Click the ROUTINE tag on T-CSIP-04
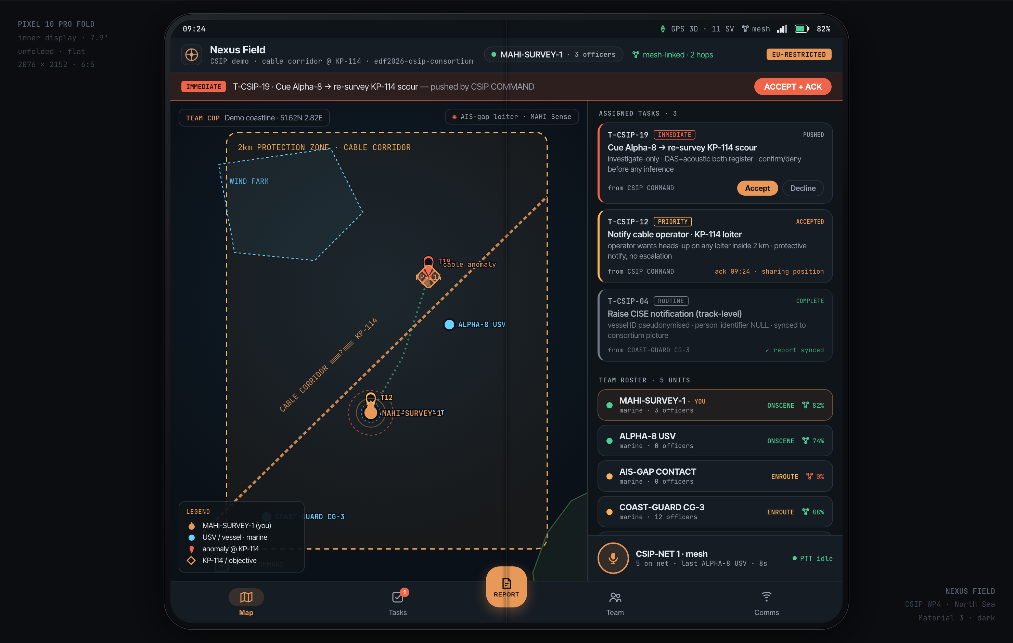Image resolution: width=1013 pixels, height=643 pixels. tap(670, 301)
